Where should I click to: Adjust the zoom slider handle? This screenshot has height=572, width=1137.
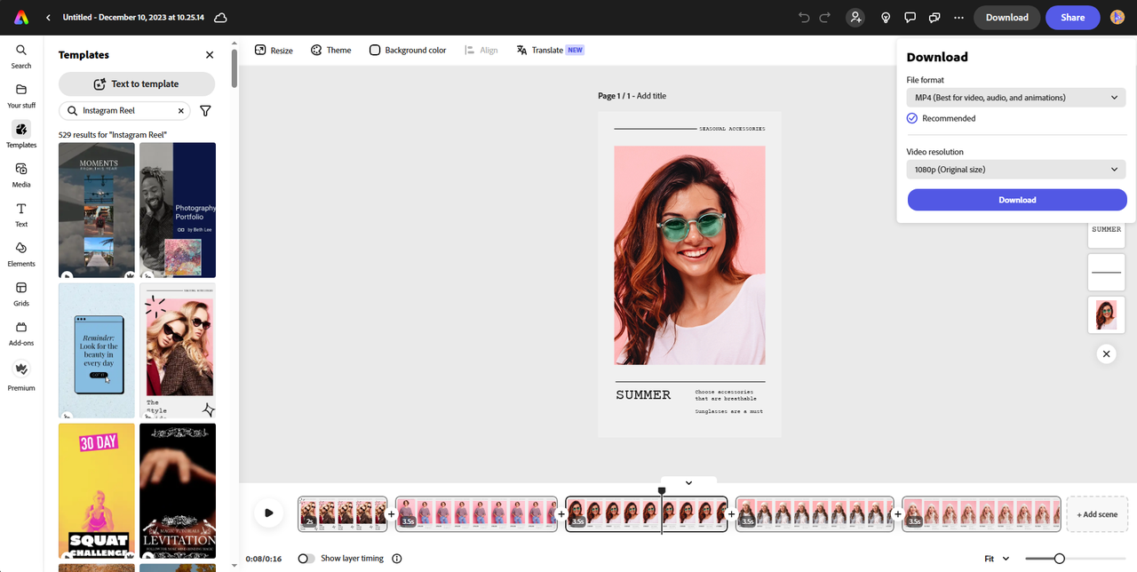click(1059, 559)
